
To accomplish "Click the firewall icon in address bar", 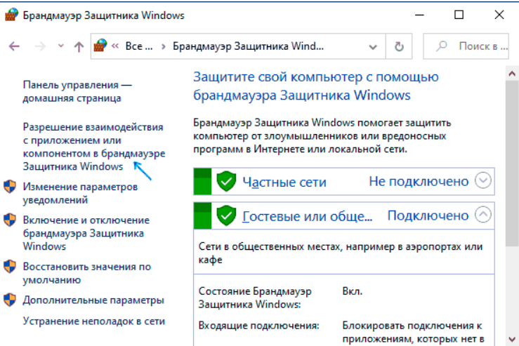I will tap(100, 47).
